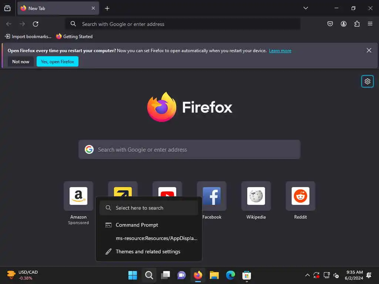Image resolution: width=379 pixels, height=284 pixels.
Task: Open the YouTube shortcut tile
Action: click(167, 189)
